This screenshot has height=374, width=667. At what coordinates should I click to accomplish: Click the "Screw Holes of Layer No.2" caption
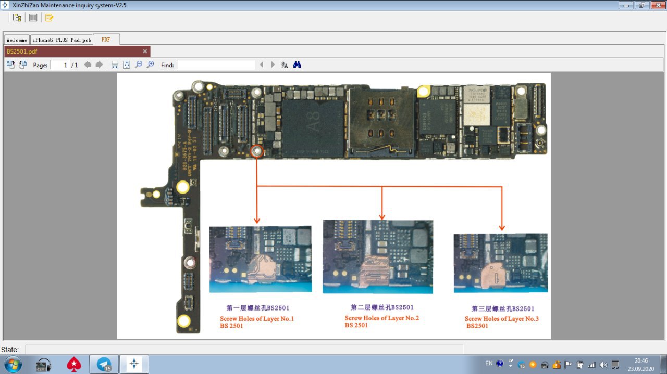coord(381,318)
